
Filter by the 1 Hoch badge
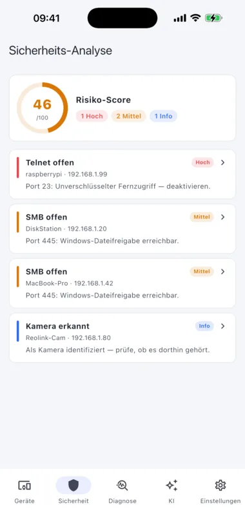point(92,116)
